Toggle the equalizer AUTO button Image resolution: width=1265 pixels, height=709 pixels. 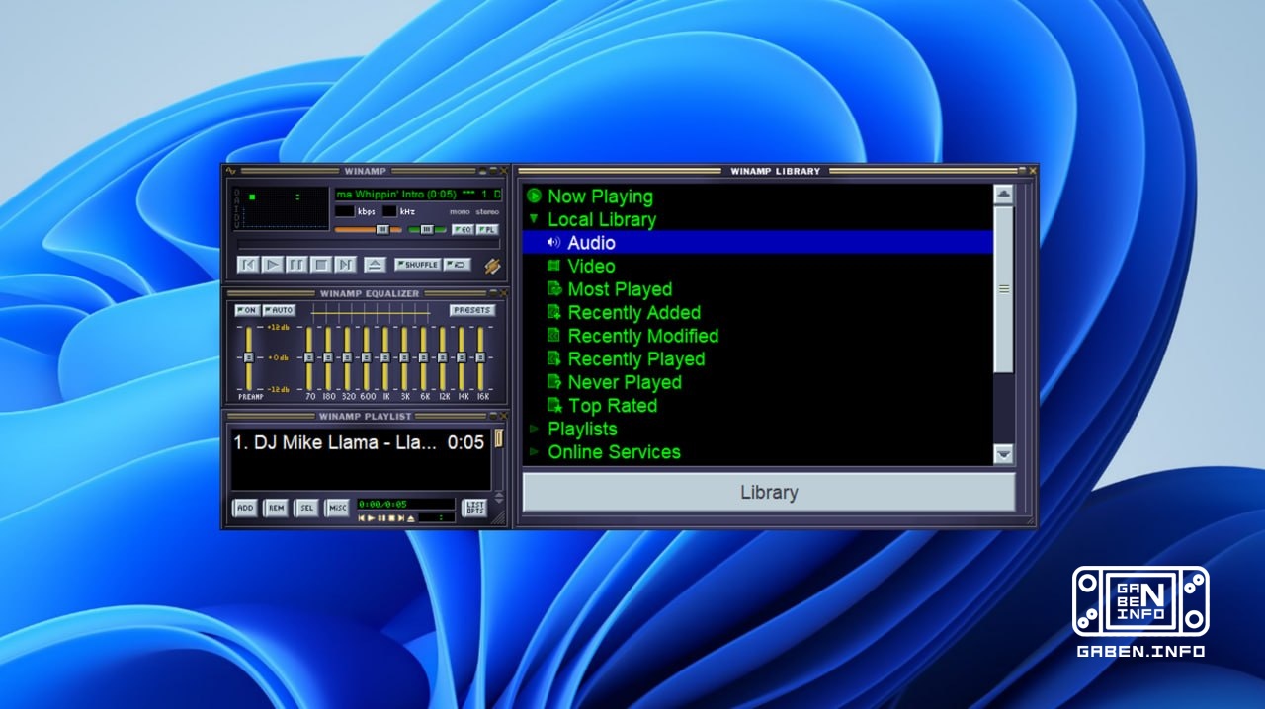(279, 310)
